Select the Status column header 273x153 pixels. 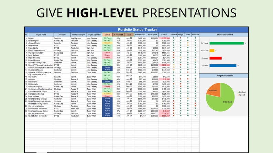click(107, 35)
